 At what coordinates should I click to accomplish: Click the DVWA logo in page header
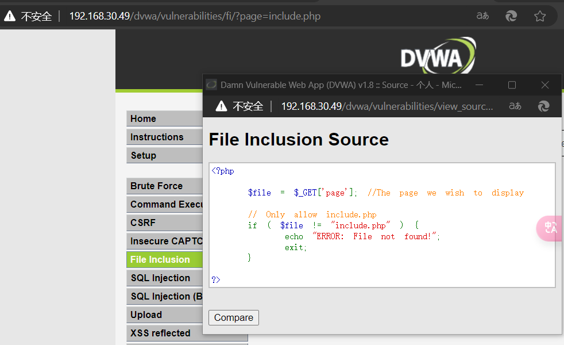click(438, 56)
